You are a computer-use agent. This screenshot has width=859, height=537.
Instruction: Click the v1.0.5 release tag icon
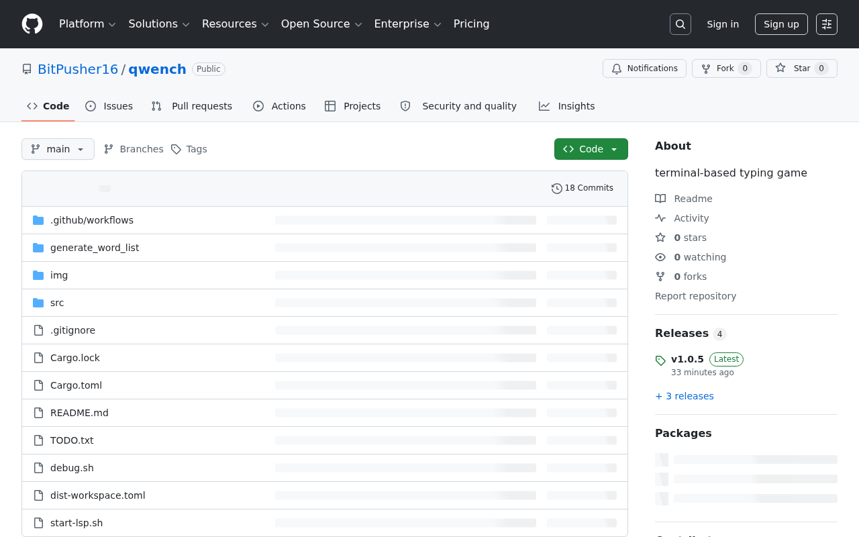tap(660, 360)
